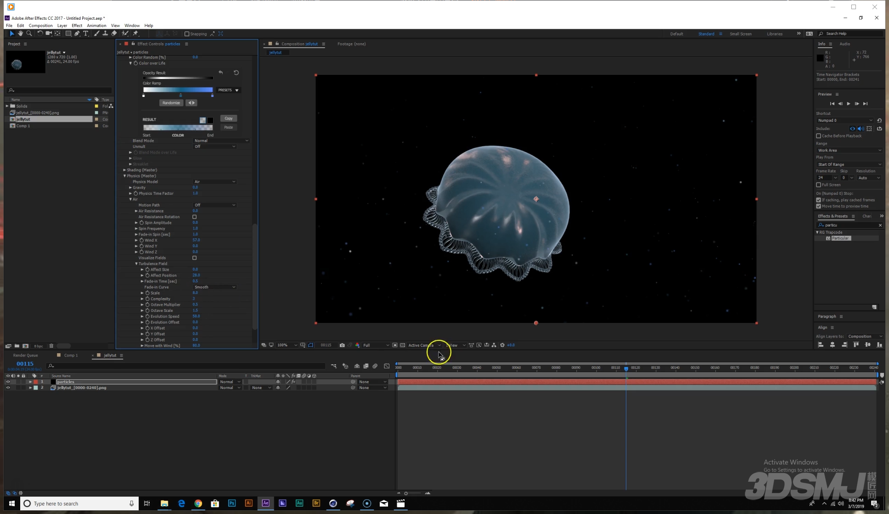
Task: Select the Pan Behind anchor point tool
Action: point(57,34)
